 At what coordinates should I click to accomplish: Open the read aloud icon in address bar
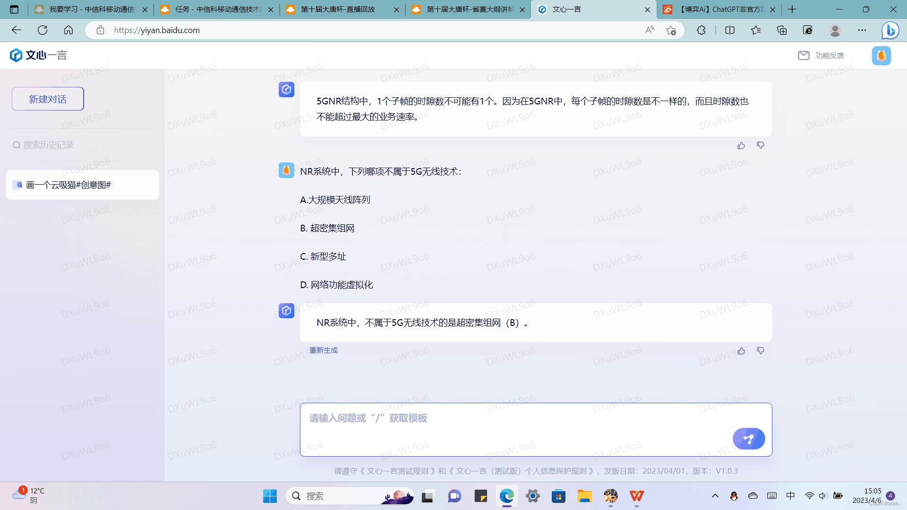[650, 30]
